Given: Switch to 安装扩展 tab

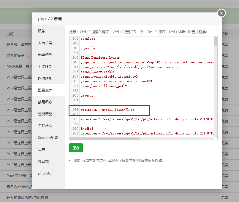Looking at the screenshot, I should 45,43.
